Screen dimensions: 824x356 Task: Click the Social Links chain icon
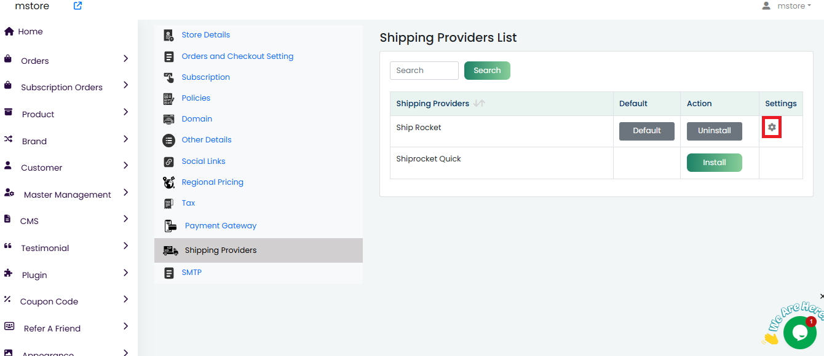(x=168, y=161)
